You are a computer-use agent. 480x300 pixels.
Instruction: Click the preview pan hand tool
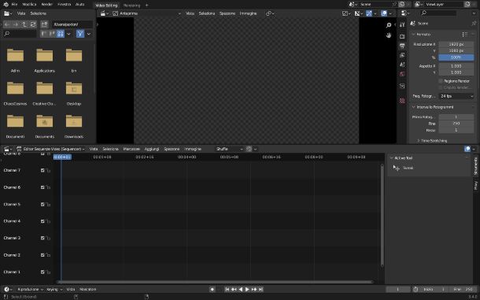point(389,35)
